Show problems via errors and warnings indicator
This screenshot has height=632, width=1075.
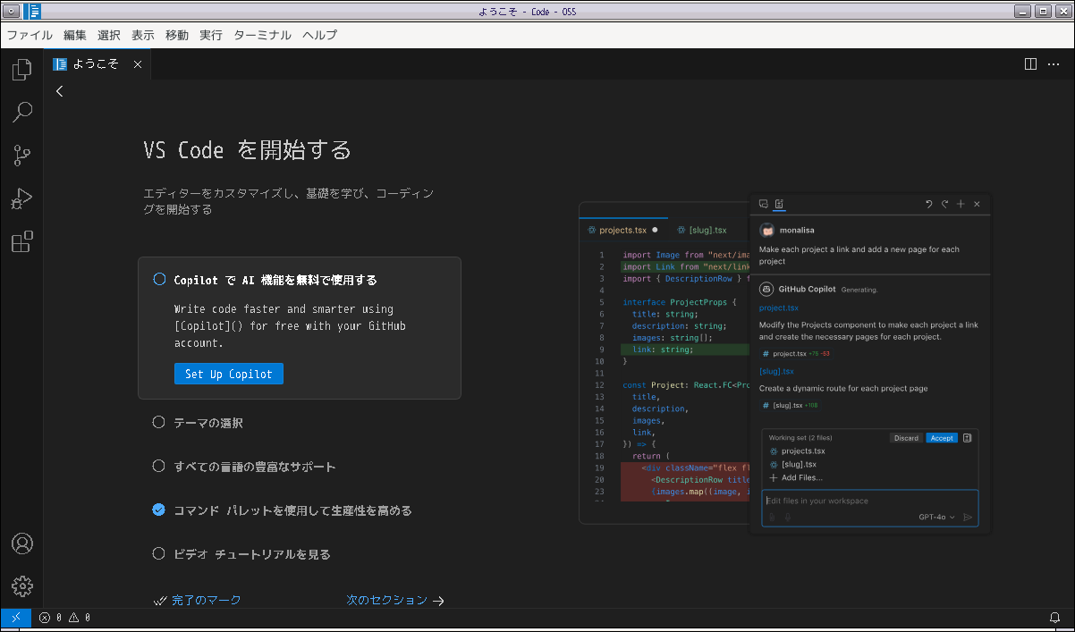(64, 618)
